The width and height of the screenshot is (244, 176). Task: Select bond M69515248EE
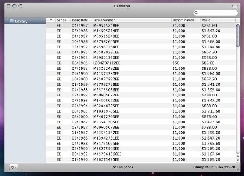(141, 25)
